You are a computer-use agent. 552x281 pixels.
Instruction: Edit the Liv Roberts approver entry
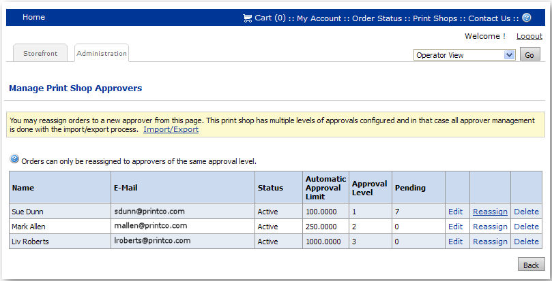[x=455, y=242]
